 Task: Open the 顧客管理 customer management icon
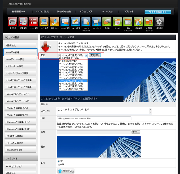tap(138, 22)
